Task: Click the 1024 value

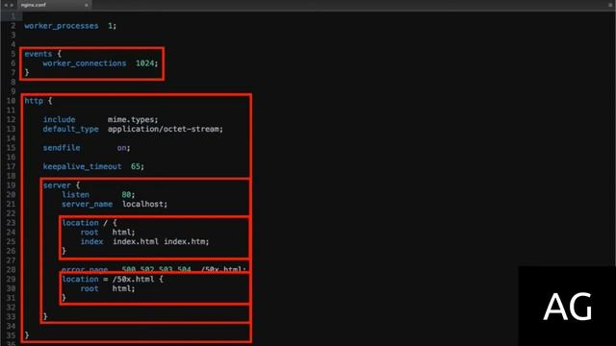Action: click(x=144, y=63)
